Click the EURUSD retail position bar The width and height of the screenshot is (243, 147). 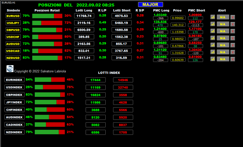coord(47,16)
